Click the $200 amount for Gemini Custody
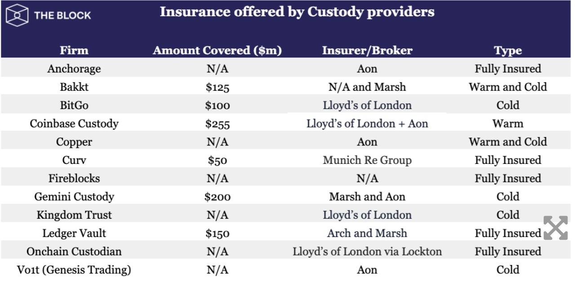 click(x=217, y=197)
